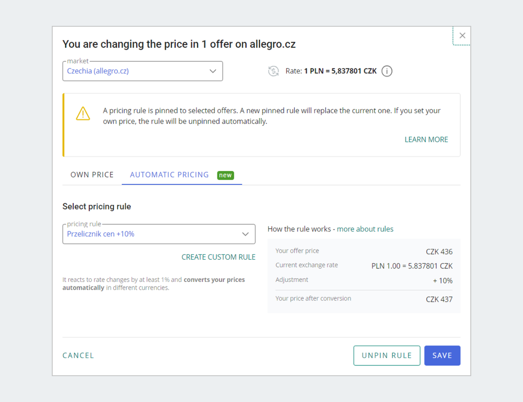523x402 pixels.
Task: Click the CZK 436 offer price value
Action: (x=439, y=252)
